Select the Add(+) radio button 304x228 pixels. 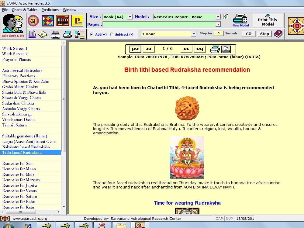click(x=92, y=34)
